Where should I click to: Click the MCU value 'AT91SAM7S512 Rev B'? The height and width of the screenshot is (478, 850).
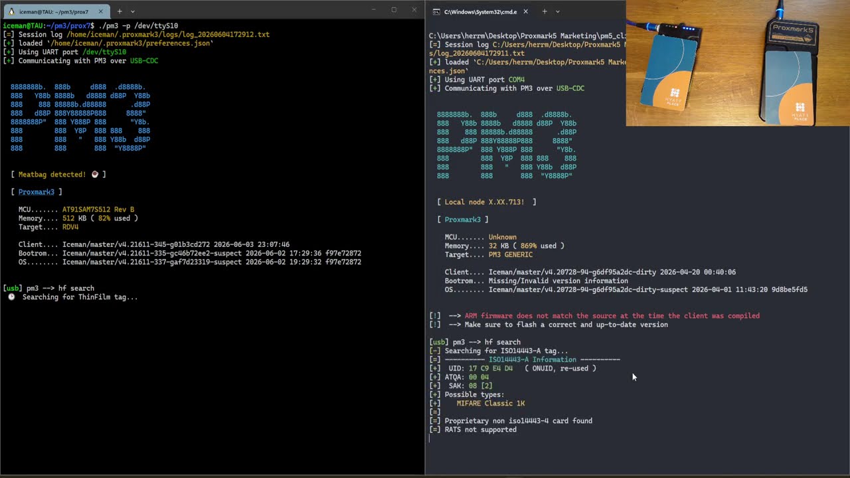pyautogui.click(x=98, y=210)
